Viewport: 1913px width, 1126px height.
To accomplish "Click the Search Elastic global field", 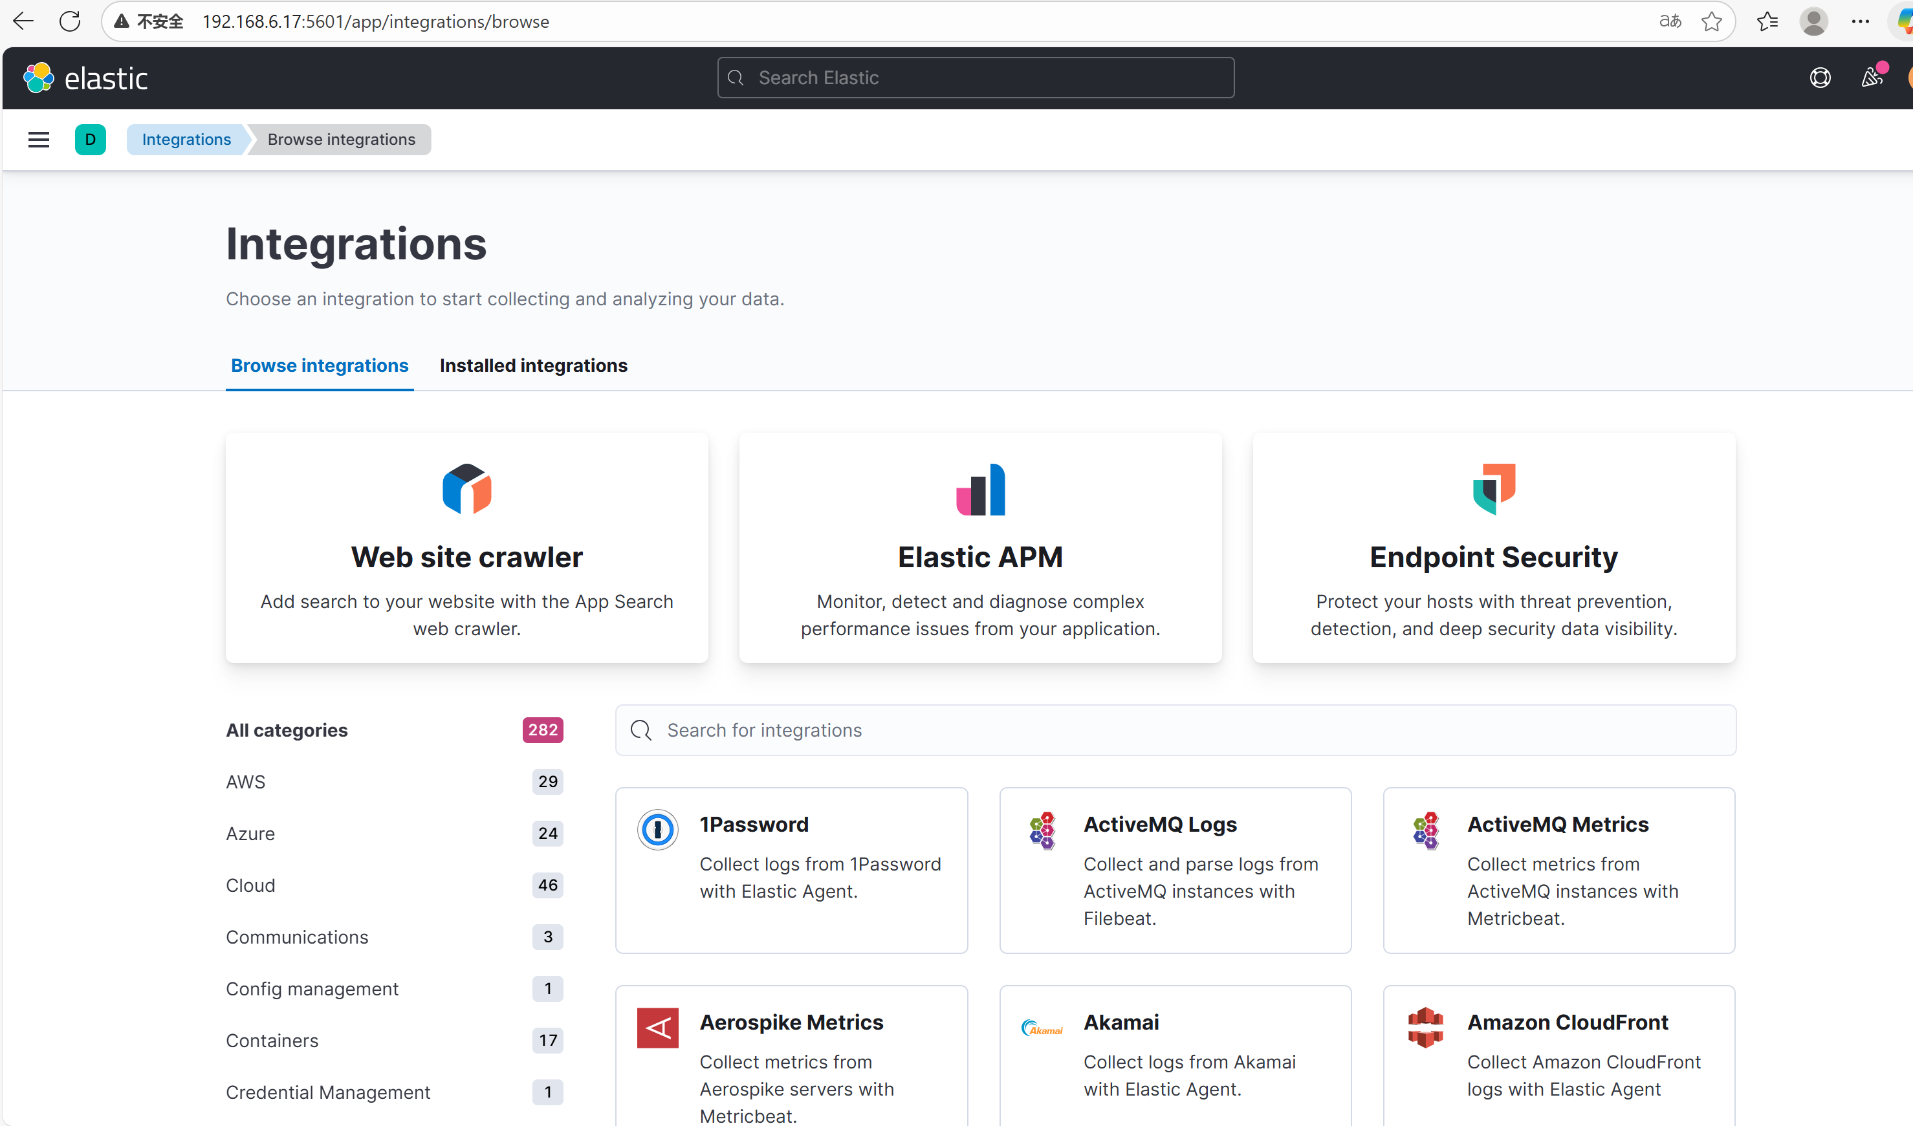I will pos(976,78).
